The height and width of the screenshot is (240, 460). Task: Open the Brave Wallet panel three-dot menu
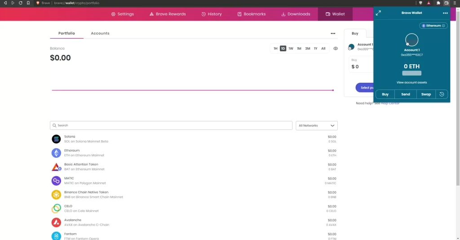click(445, 13)
